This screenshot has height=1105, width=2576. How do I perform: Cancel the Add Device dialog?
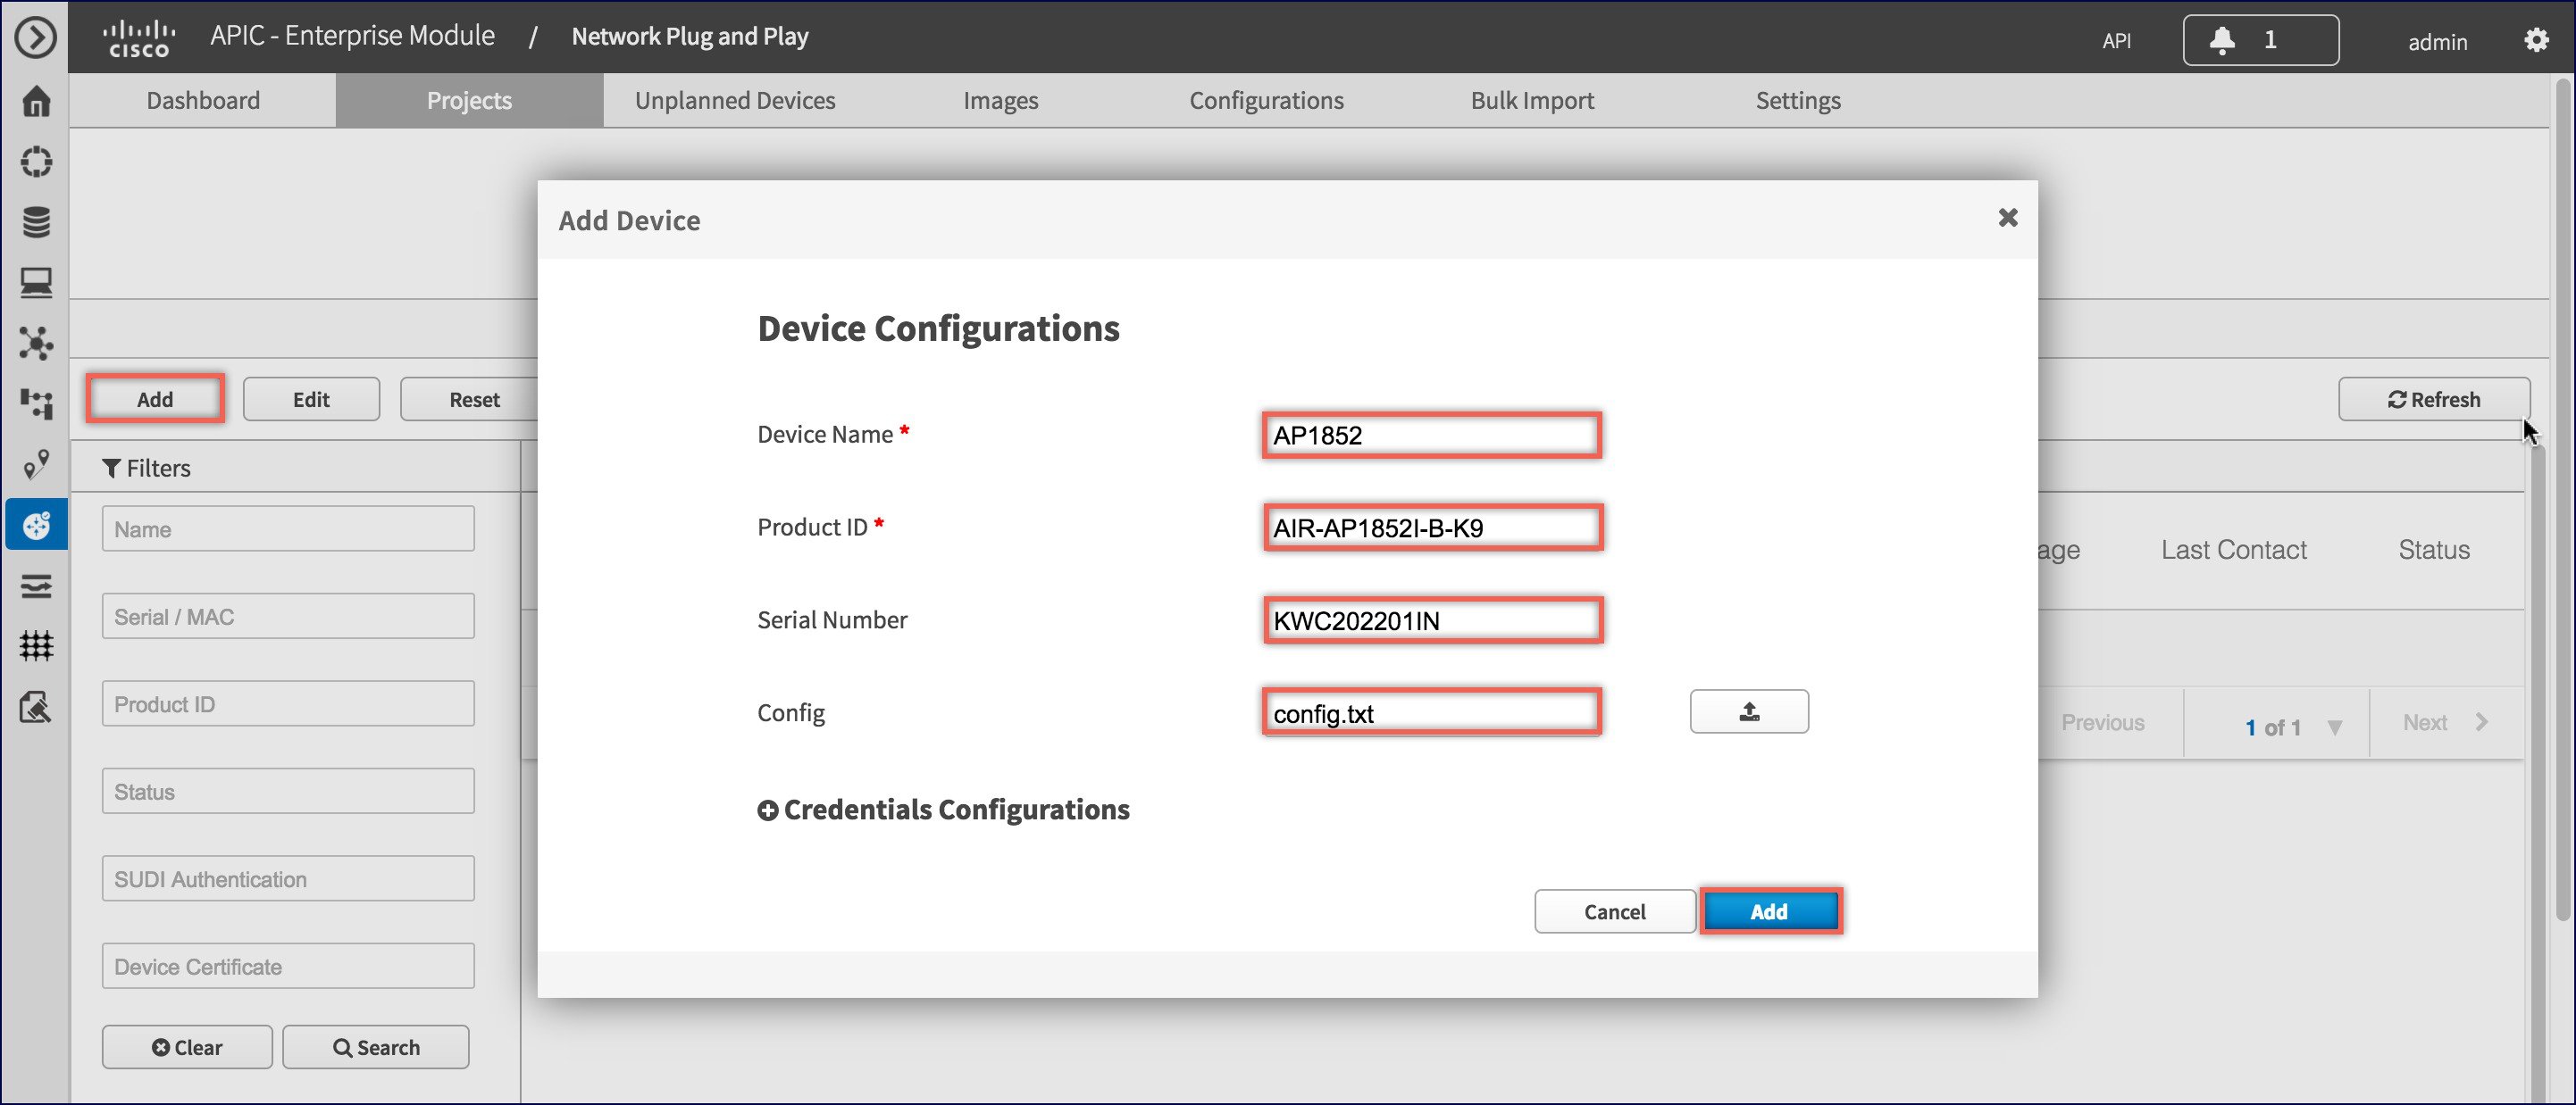[1614, 911]
